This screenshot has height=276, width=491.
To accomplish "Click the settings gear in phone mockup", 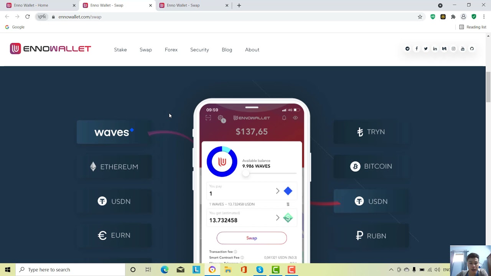I will point(221,118).
